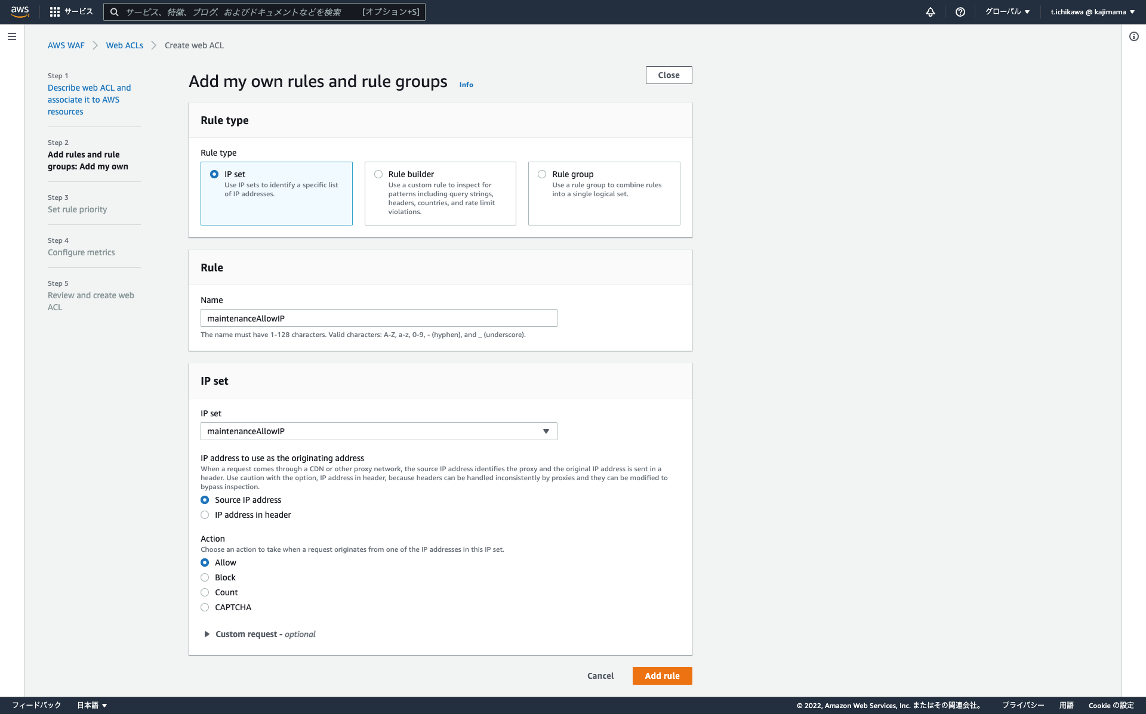The image size is (1146, 714).
Task: Open the Info link beside the heading
Action: [466, 85]
